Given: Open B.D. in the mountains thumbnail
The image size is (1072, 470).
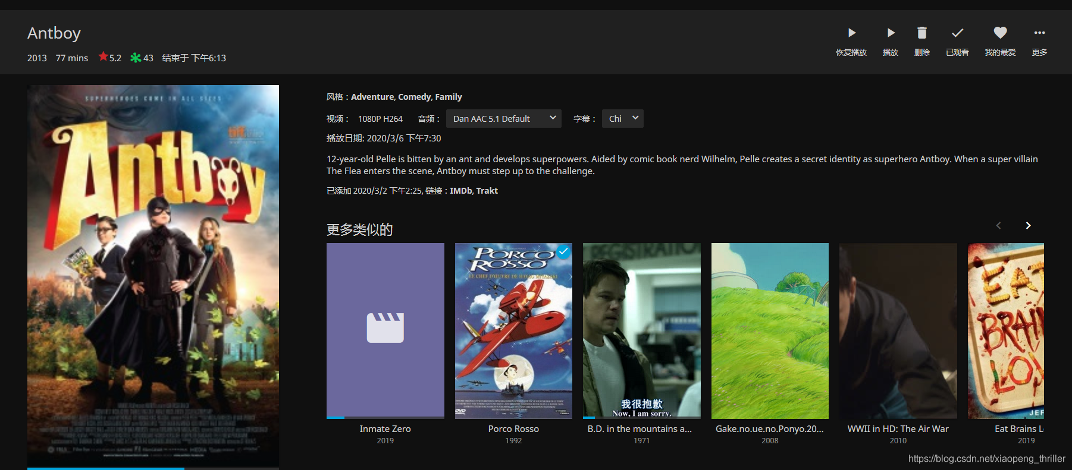Looking at the screenshot, I should [642, 330].
